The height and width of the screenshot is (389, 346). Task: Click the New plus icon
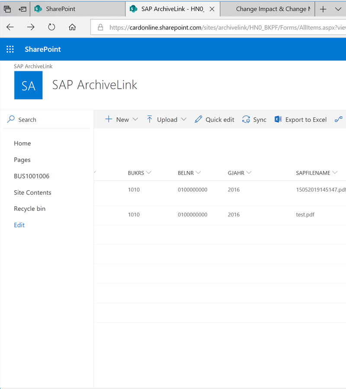[x=109, y=119]
